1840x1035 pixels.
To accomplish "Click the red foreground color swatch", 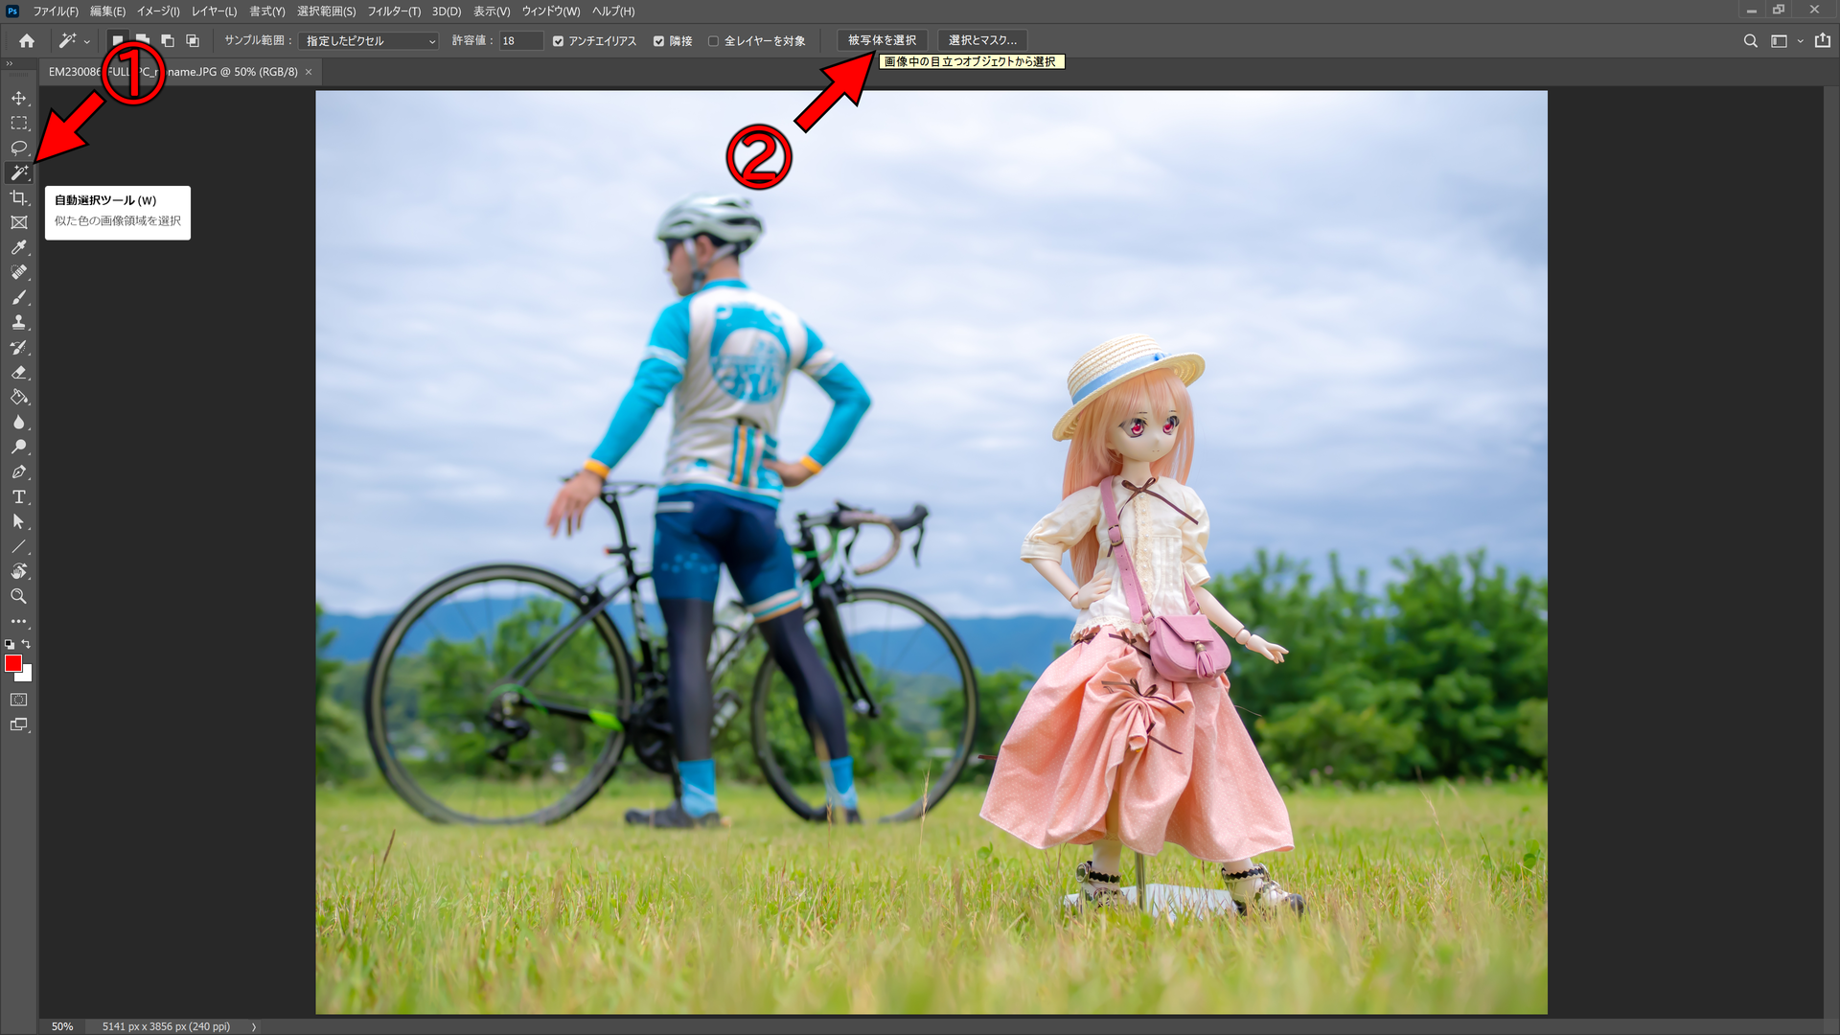I will pyautogui.click(x=13, y=663).
